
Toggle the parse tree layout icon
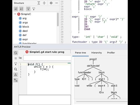[x=16, y=75]
